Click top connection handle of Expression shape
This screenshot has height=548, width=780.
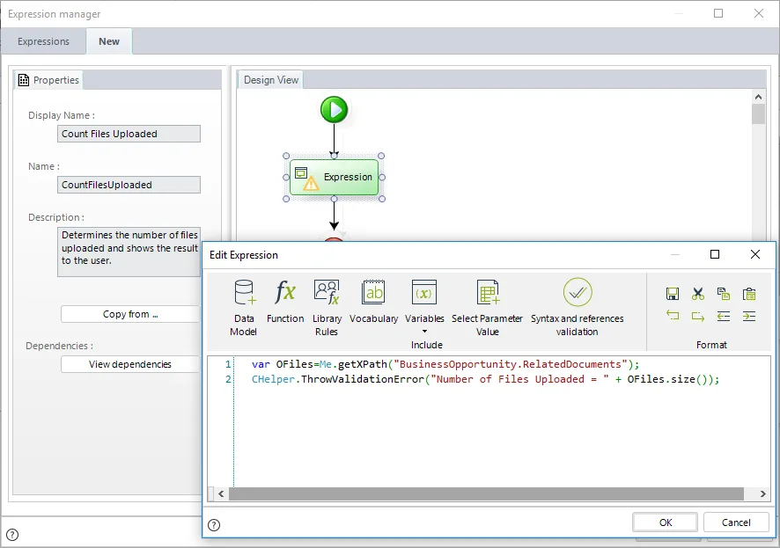tap(334, 156)
